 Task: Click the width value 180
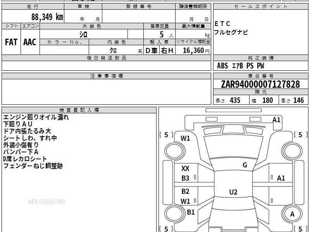(x=267, y=100)
